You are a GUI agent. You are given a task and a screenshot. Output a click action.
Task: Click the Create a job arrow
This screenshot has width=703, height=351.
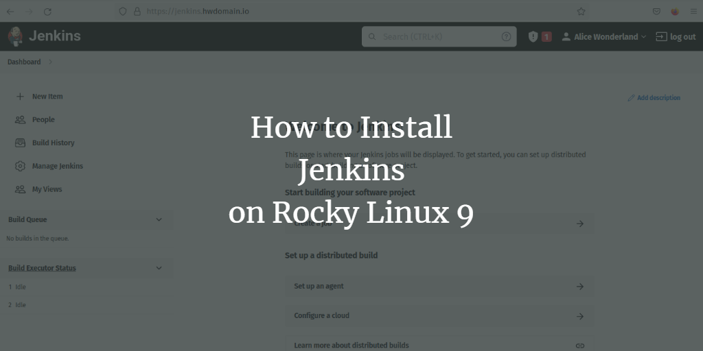580,223
